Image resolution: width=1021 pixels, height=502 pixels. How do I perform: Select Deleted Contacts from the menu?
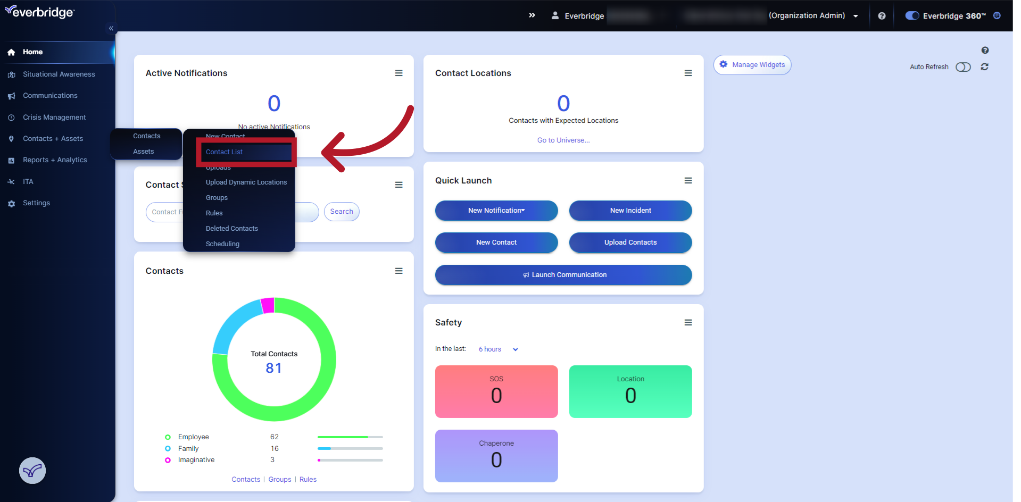(231, 228)
